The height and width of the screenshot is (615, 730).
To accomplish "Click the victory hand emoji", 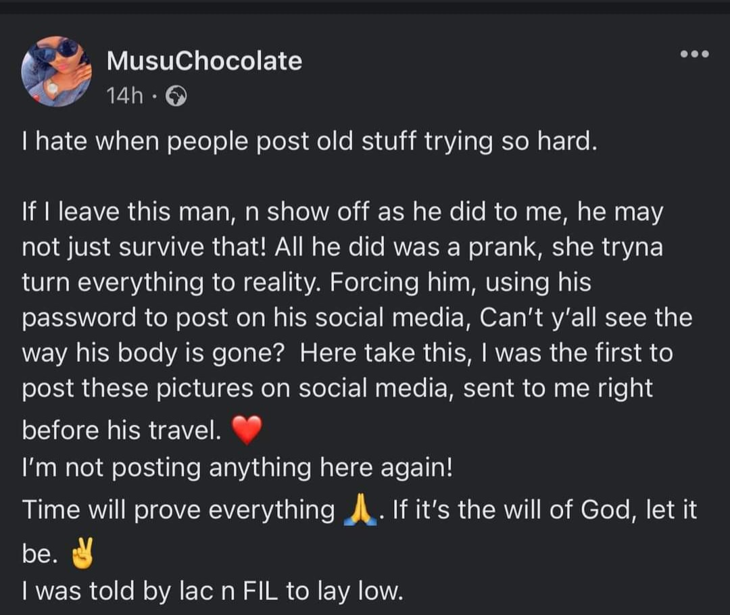I will [84, 556].
